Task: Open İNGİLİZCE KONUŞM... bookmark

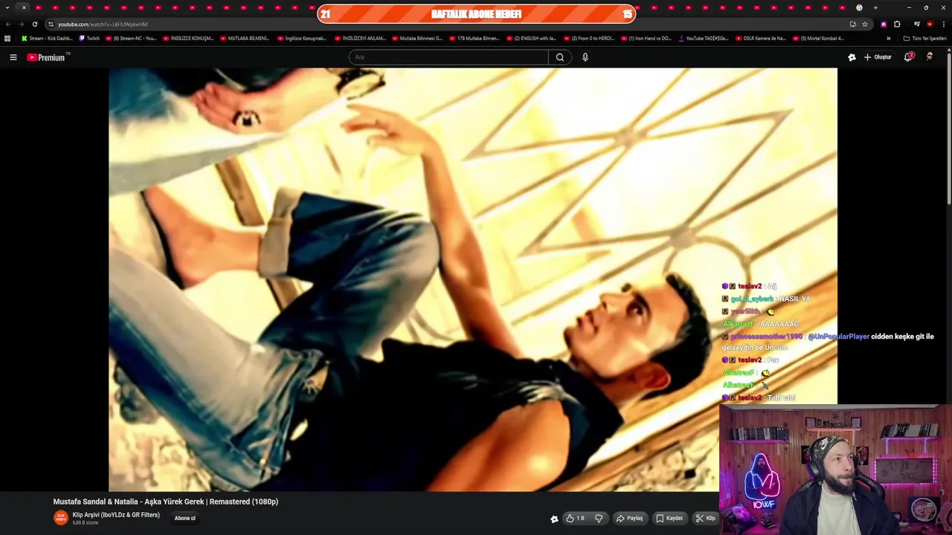Action: tap(188, 38)
